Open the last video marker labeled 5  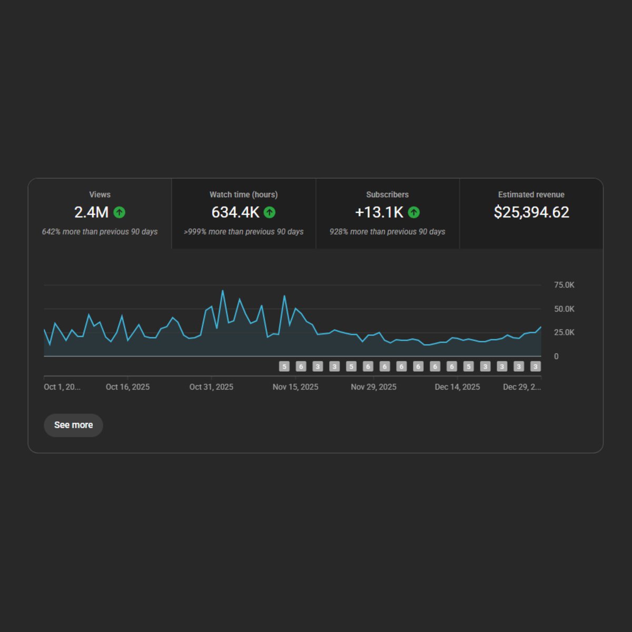pos(469,367)
